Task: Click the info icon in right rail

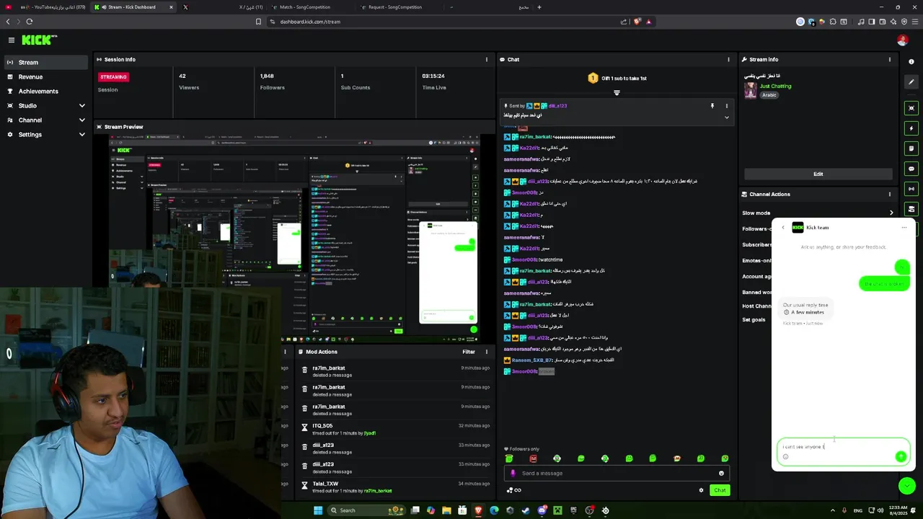Action: (x=911, y=62)
